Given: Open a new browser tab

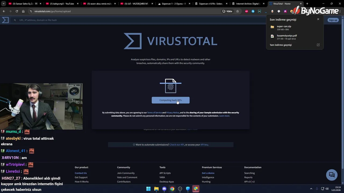Looking at the screenshot, I should pyautogui.click(x=307, y=4).
